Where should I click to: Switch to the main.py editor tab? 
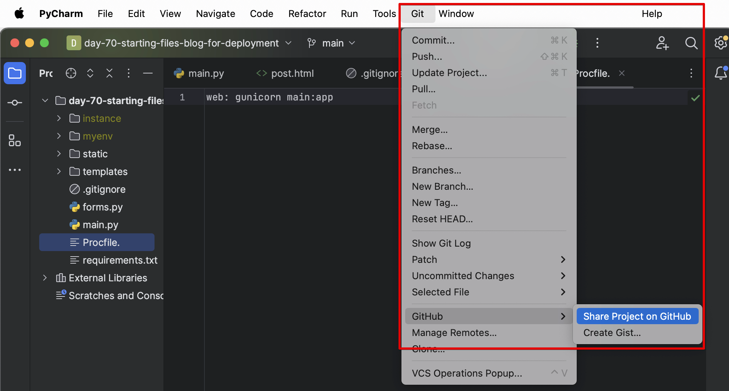[199, 73]
